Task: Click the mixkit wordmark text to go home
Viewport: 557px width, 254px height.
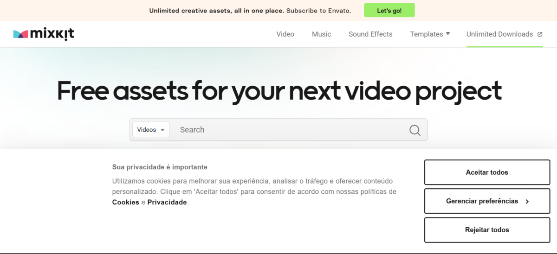Action: (x=52, y=34)
